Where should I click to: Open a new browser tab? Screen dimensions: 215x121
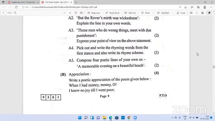click(x=76, y=2)
